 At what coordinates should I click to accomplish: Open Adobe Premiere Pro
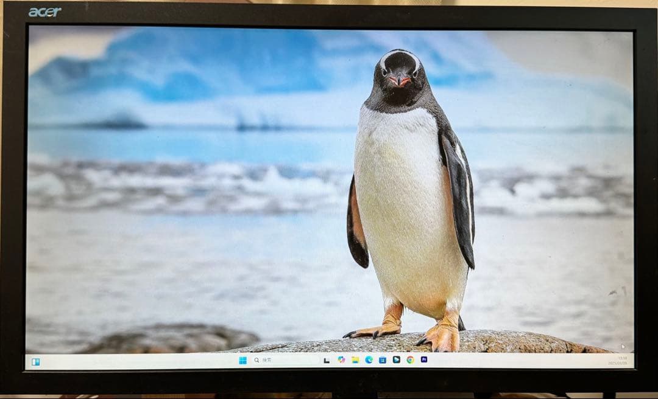pos(425,360)
